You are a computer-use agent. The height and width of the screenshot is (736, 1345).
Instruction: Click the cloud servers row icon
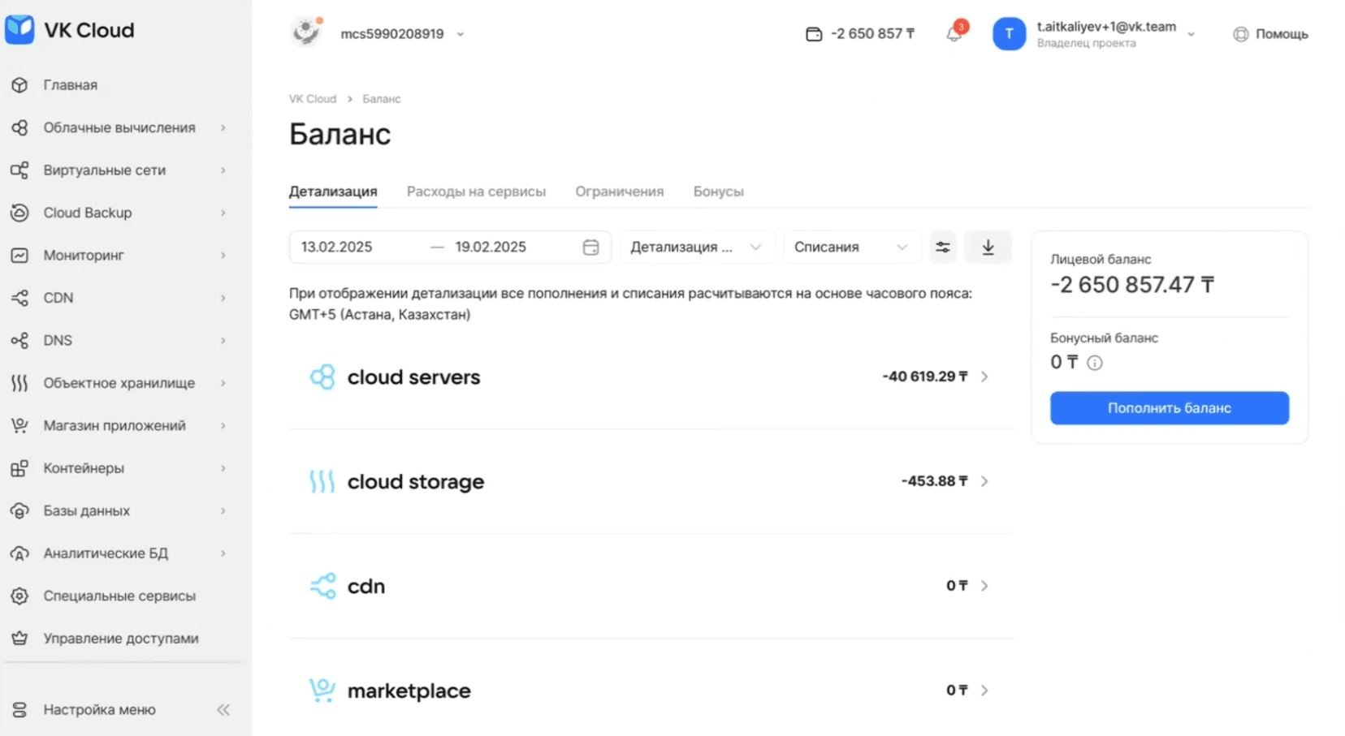coord(322,377)
